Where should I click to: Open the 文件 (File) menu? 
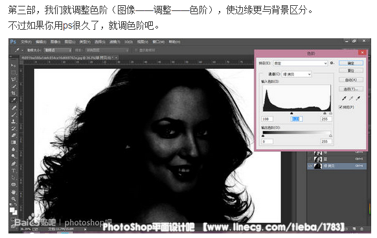[26, 42]
